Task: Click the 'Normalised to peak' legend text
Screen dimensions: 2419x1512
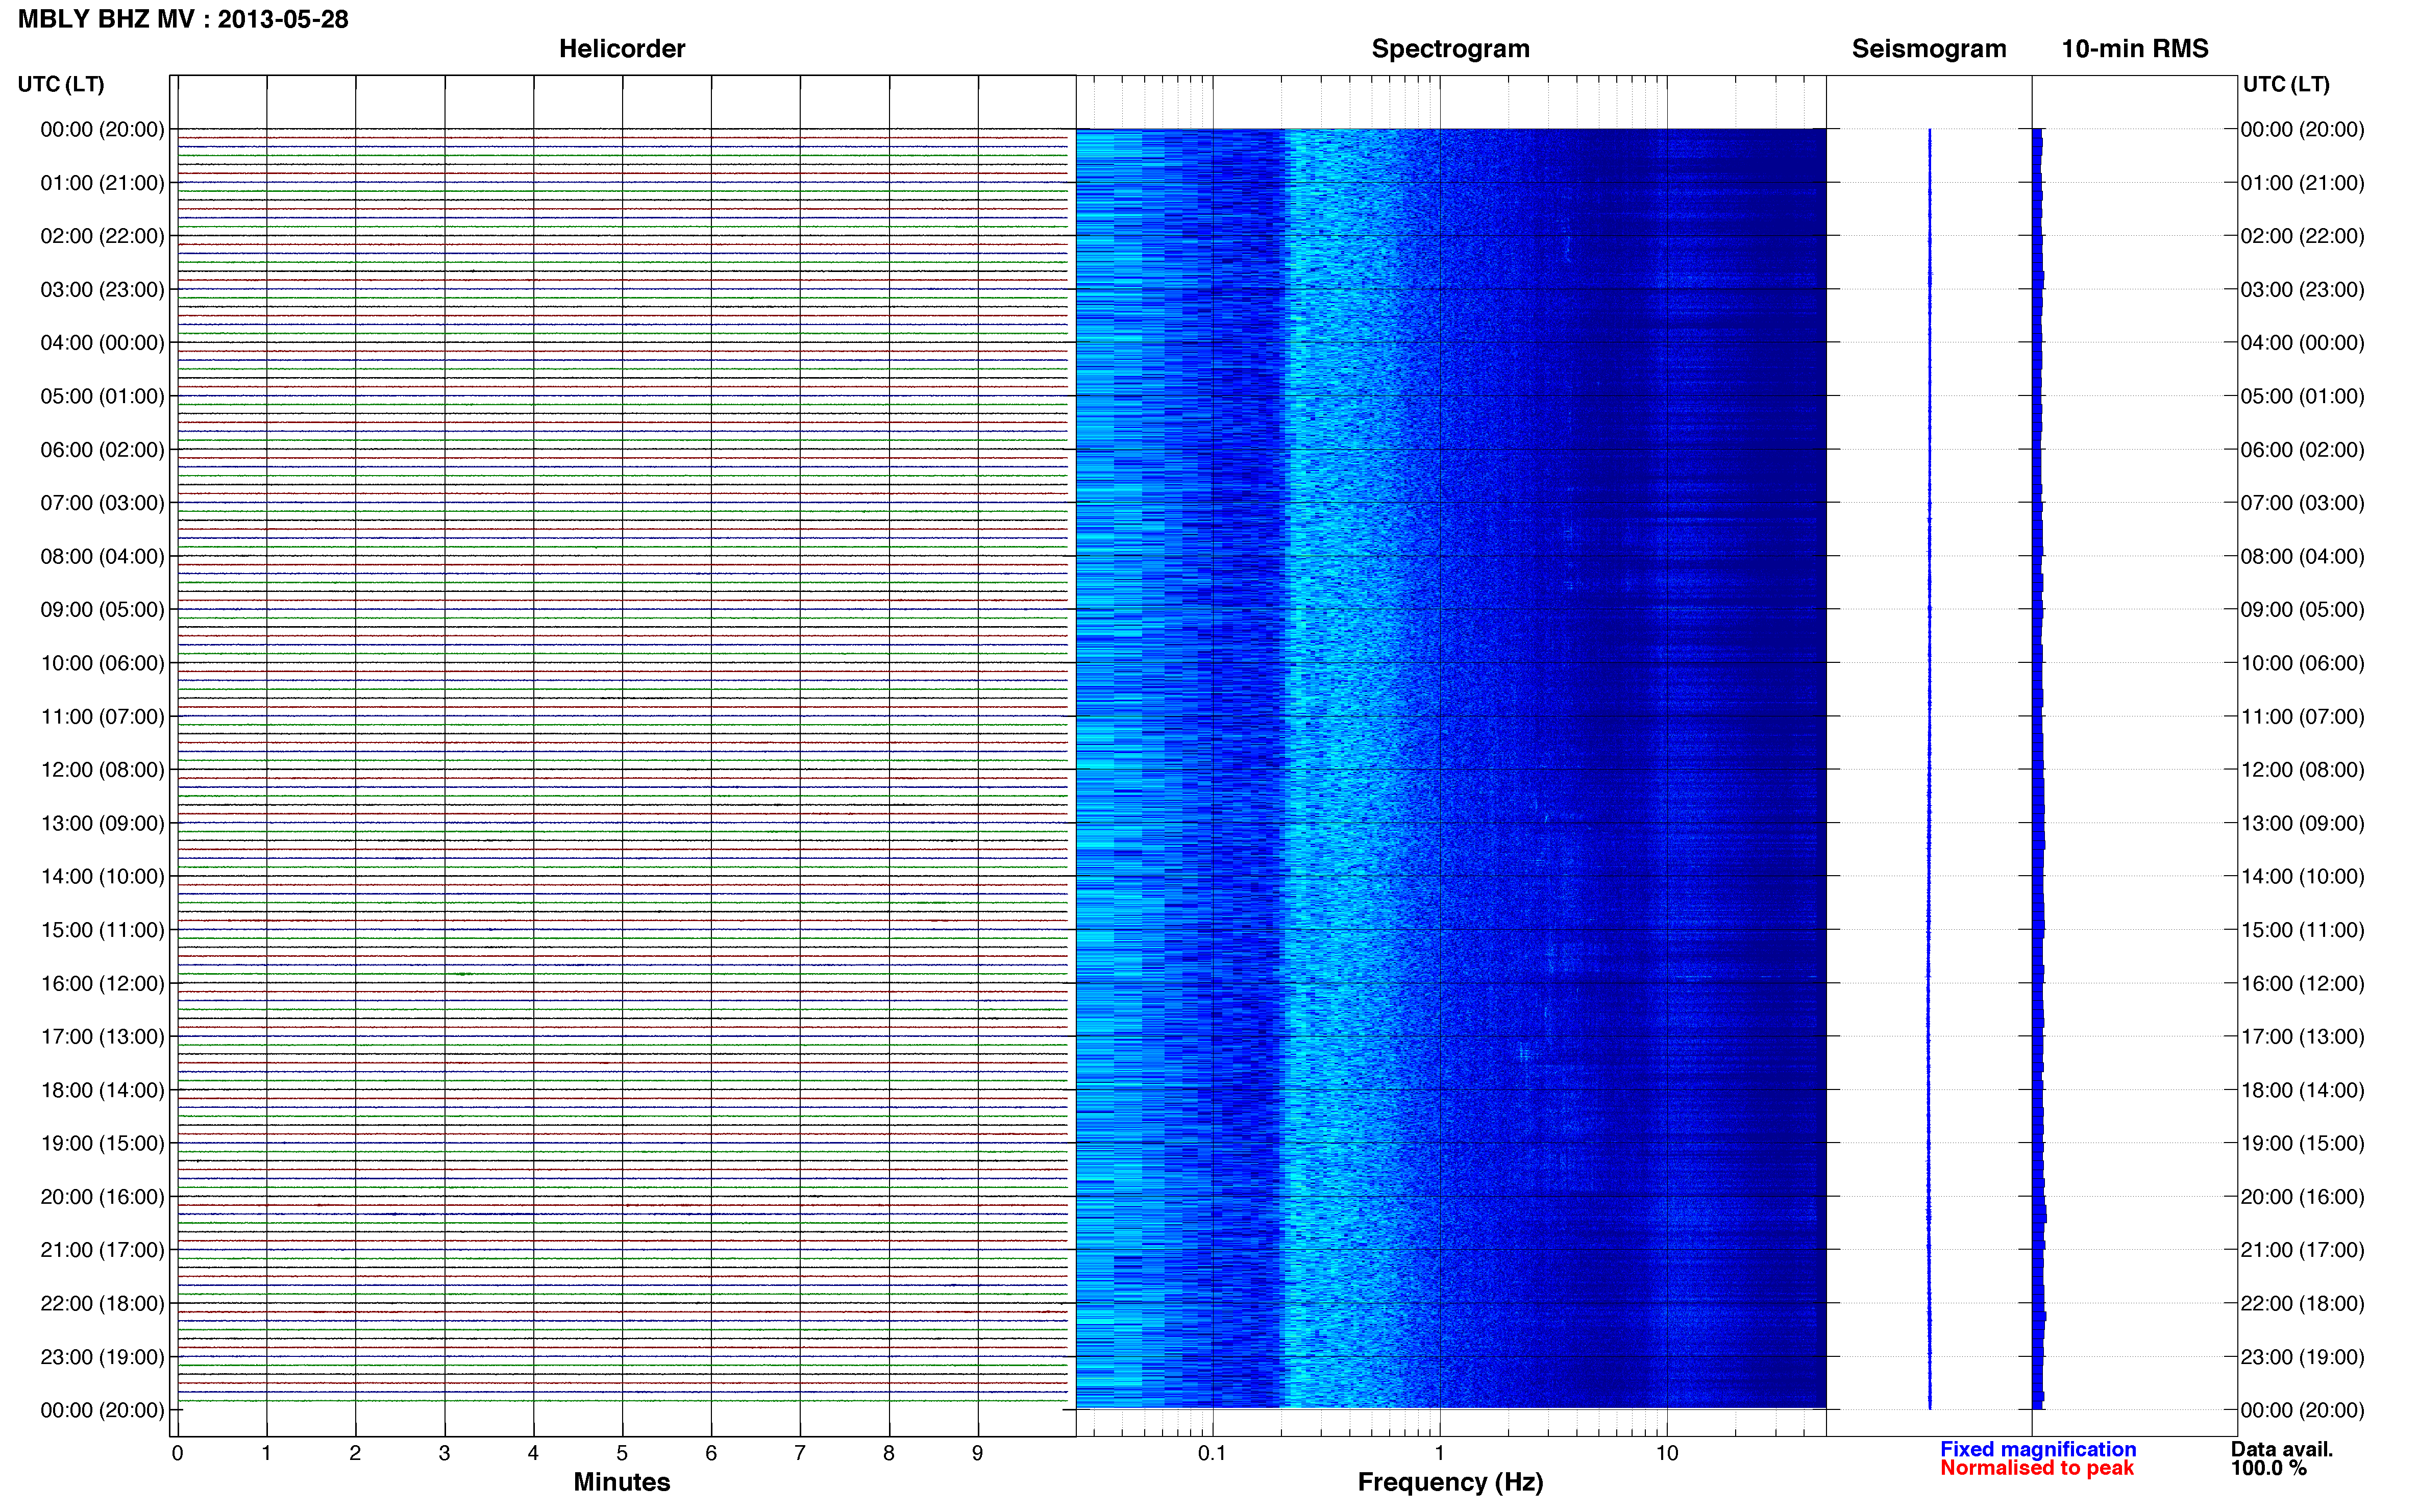Action: pos(2037,1468)
